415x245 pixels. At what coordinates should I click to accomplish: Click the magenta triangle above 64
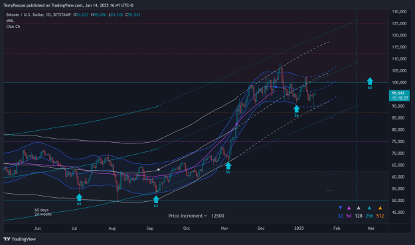(349, 208)
